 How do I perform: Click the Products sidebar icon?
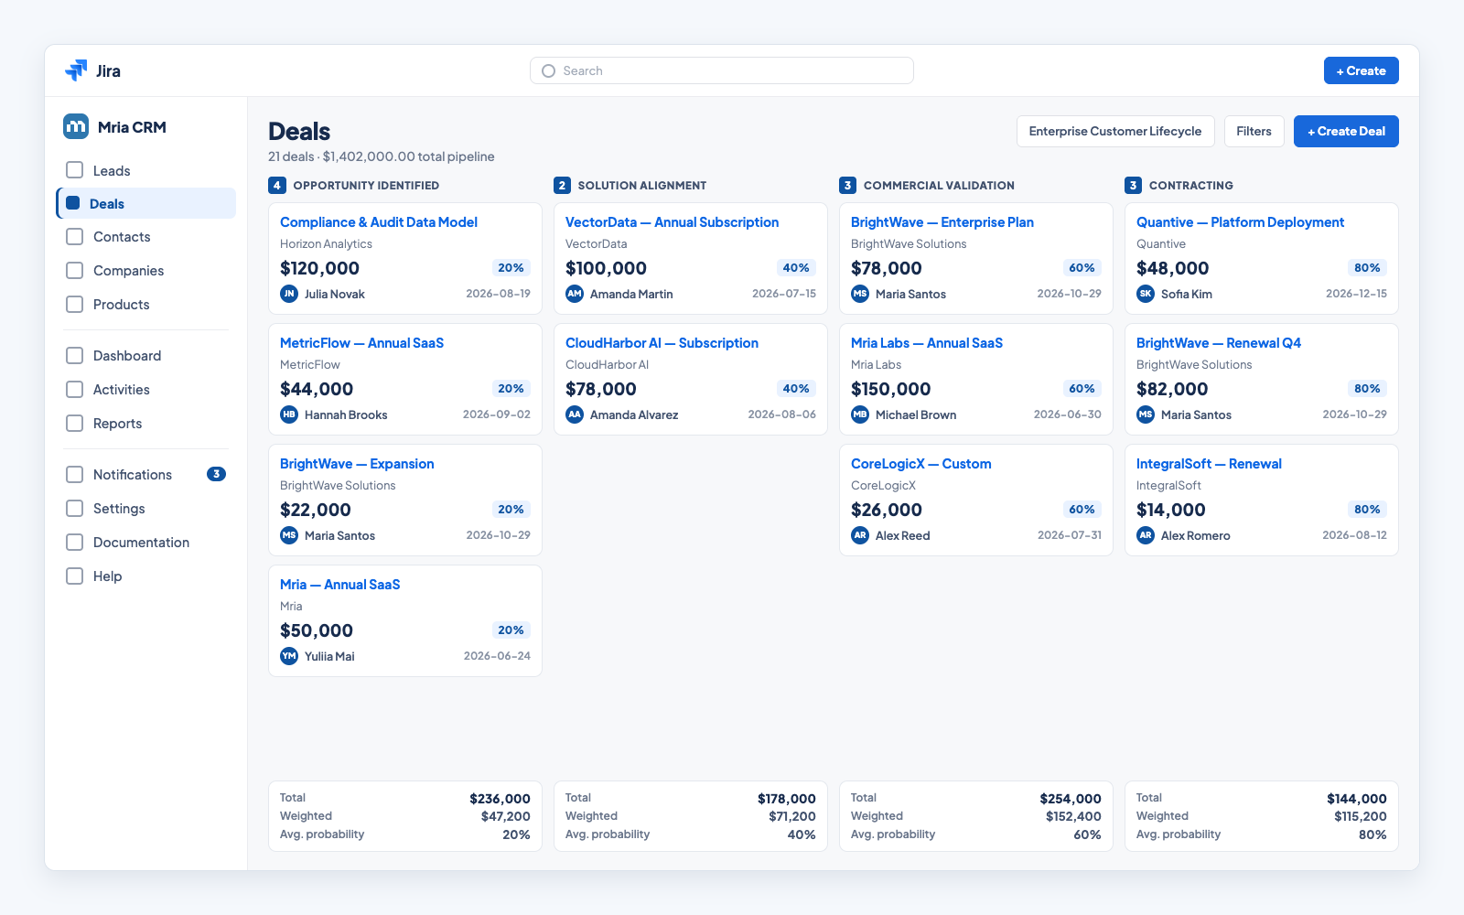click(x=75, y=304)
